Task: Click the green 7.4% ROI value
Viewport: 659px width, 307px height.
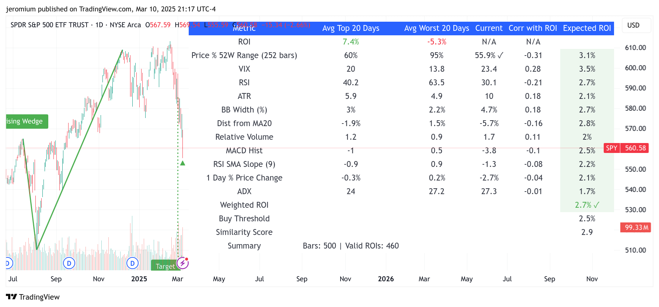Action: [351, 42]
